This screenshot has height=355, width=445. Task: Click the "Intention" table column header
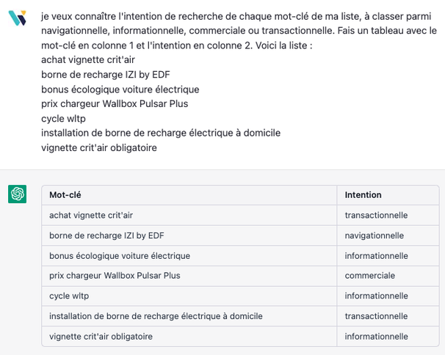click(363, 195)
